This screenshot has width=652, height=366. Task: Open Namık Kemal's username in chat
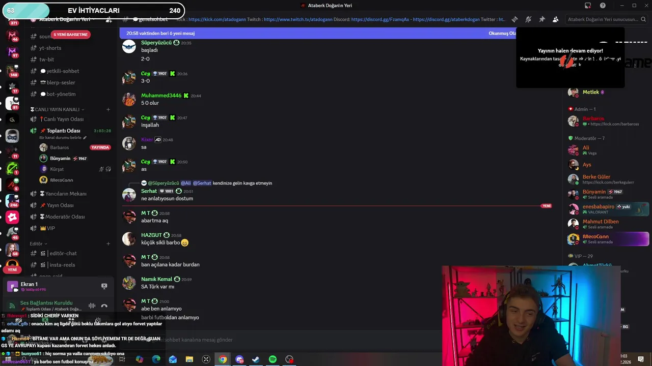click(156, 279)
